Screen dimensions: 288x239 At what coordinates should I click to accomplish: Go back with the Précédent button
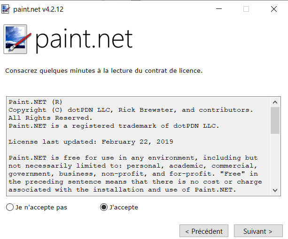pyautogui.click(x=204, y=231)
